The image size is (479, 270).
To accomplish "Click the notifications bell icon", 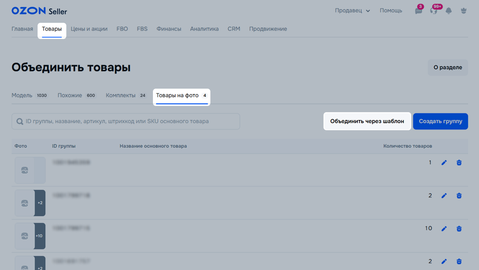I will (x=448, y=11).
